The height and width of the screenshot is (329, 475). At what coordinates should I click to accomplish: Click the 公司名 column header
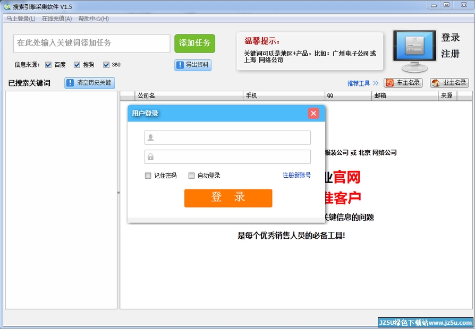tap(189, 96)
